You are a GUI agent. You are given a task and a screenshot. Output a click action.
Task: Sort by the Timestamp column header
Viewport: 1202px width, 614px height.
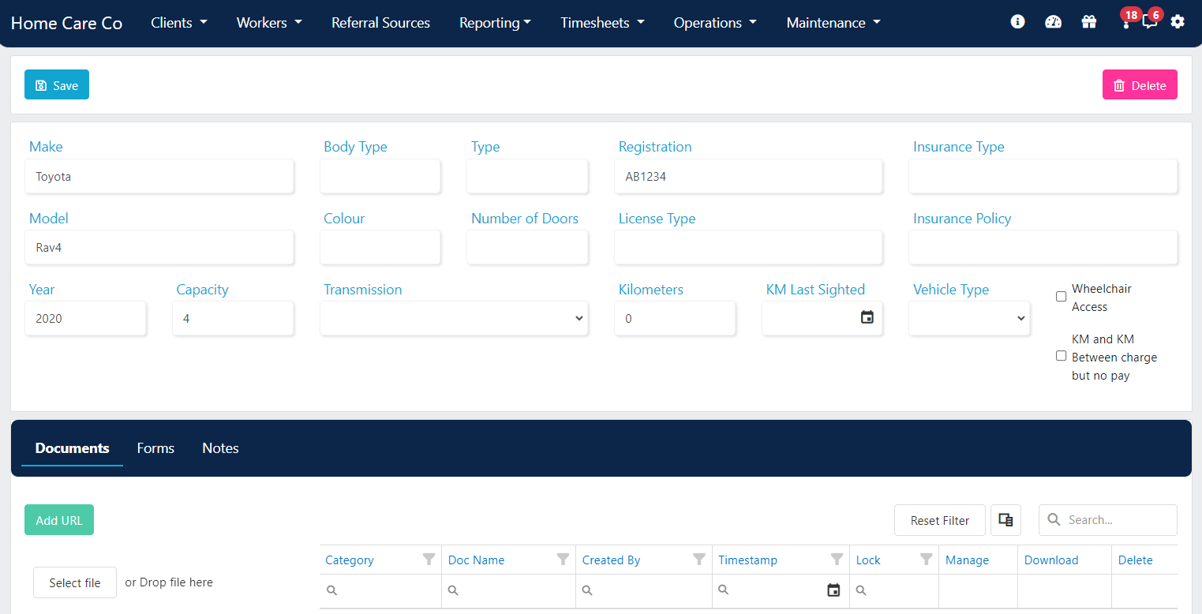click(x=747, y=560)
